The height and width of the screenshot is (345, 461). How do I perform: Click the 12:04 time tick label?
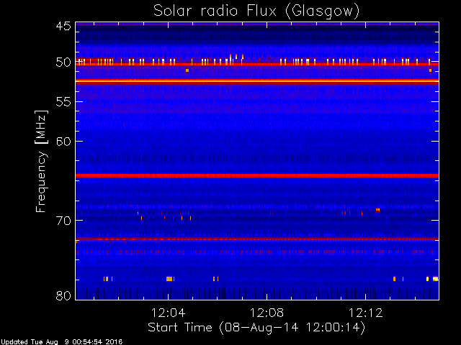tap(168, 313)
